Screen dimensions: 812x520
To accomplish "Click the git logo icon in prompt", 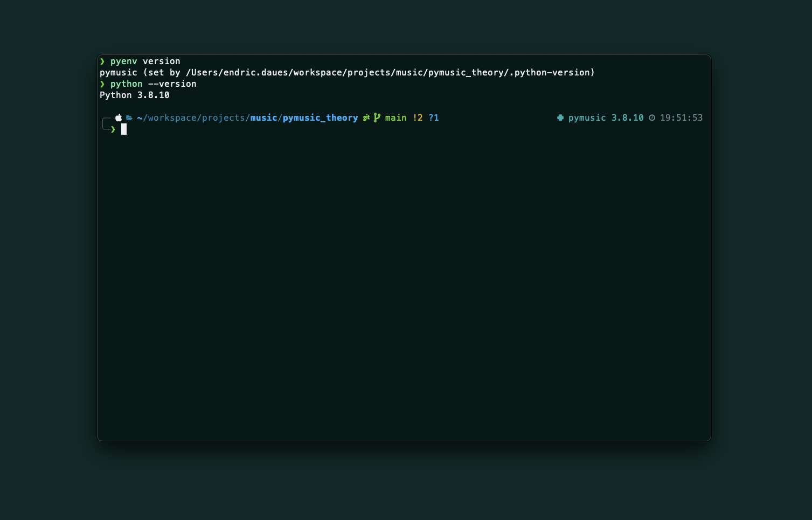I will 366,117.
